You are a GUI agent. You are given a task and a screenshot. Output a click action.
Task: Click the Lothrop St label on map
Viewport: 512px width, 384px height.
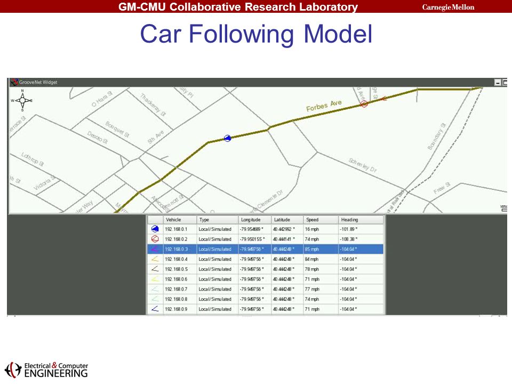coord(33,159)
